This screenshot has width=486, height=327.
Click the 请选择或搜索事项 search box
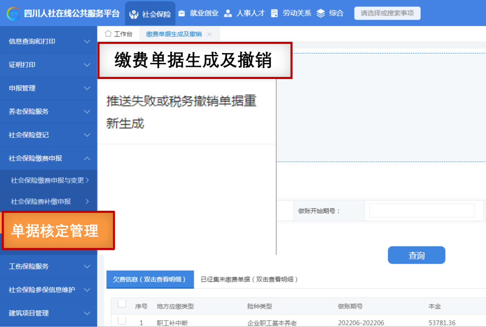pos(387,13)
